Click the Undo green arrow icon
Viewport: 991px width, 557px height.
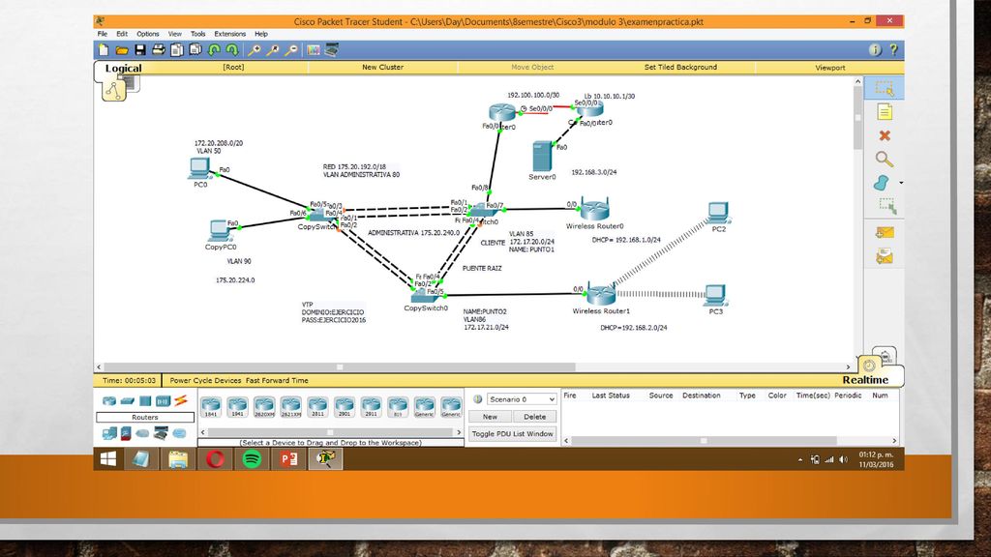coord(214,50)
